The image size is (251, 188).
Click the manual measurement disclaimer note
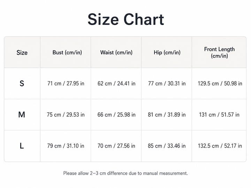tap(125, 173)
